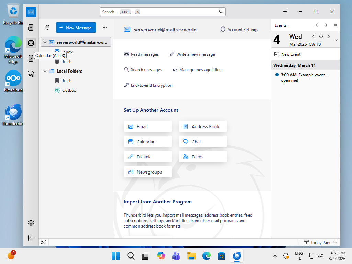Open Microsoft Teams from taskbar
Viewport: 352px width, 264px height.
(176, 256)
